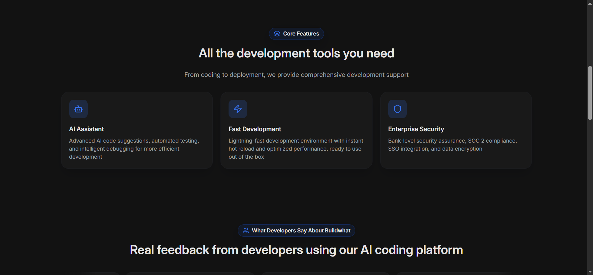
Task: Click the AI Assistant robot icon
Action: (x=78, y=109)
